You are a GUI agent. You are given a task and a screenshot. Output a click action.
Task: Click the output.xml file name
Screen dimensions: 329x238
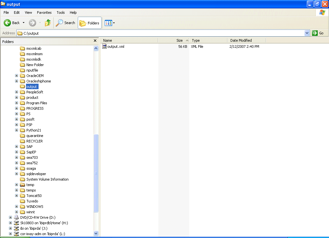coord(116,47)
